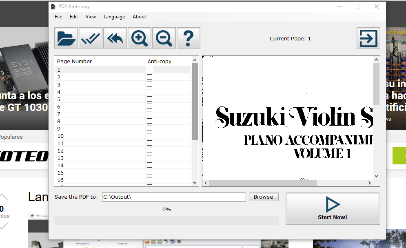This screenshot has width=406, height=248.
Task: Click preview vertical scrollbar up arrow
Action: pos(376,60)
